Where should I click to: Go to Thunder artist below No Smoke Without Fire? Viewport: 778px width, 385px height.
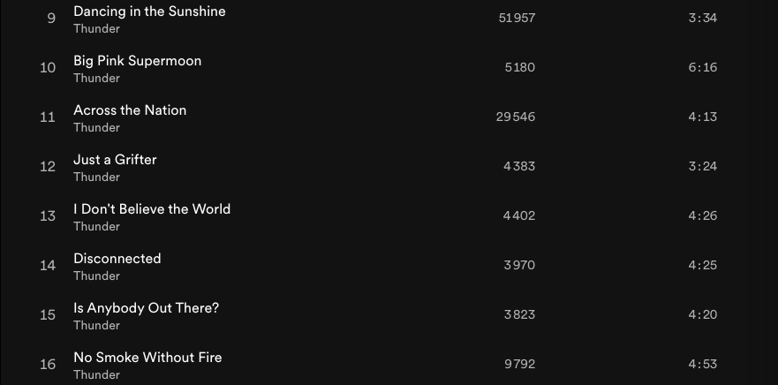(x=96, y=374)
